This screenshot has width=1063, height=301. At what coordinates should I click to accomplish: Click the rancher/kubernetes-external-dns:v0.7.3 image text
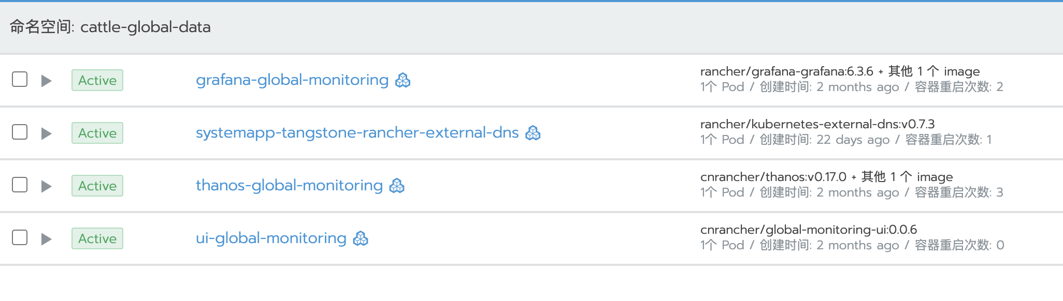pos(817,124)
